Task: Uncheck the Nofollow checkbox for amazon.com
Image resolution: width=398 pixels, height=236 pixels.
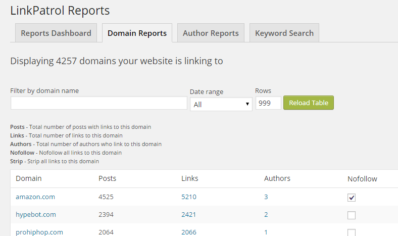Action: pos(352,198)
